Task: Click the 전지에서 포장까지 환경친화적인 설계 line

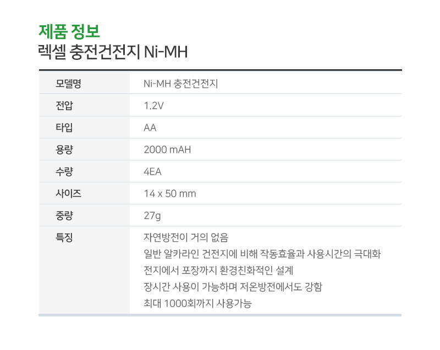Action: point(218,270)
